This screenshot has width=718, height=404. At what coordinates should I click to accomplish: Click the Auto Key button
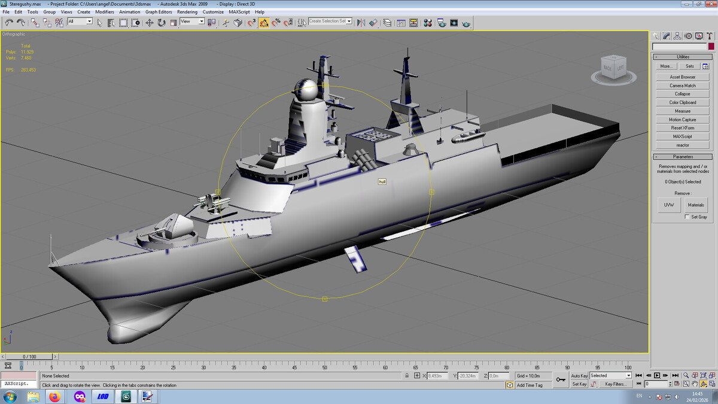point(579,376)
